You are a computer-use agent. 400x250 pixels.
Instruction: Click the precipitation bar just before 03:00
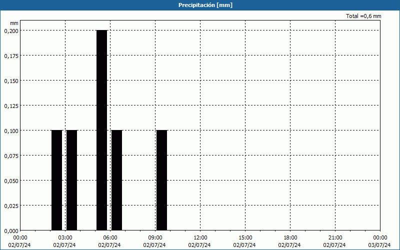56,180
